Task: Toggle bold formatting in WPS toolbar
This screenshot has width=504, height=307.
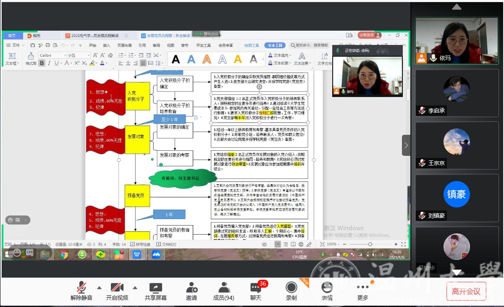Action: [x=42, y=63]
